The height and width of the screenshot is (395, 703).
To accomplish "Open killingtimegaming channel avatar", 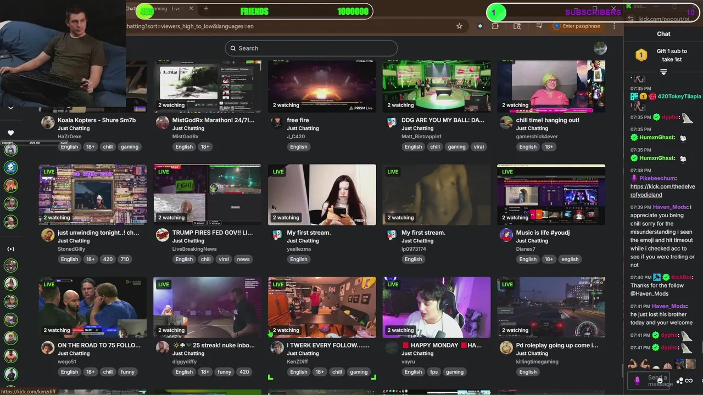I will [x=506, y=347].
